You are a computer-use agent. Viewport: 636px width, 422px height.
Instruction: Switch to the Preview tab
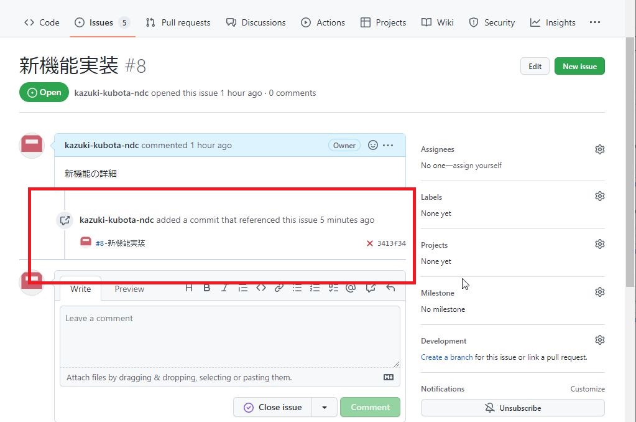(129, 289)
